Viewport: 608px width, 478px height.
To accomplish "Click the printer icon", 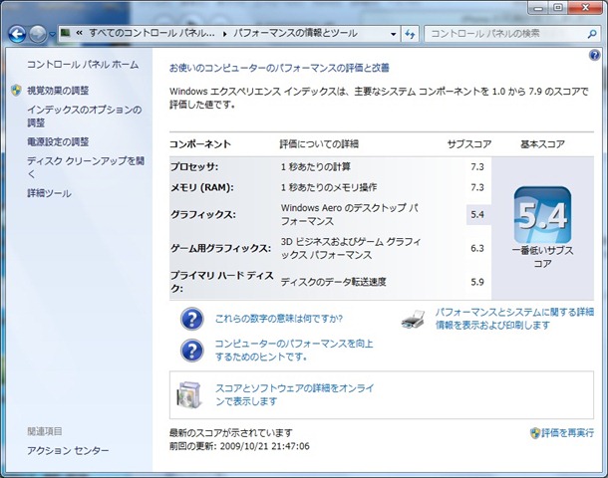I will pos(414,320).
